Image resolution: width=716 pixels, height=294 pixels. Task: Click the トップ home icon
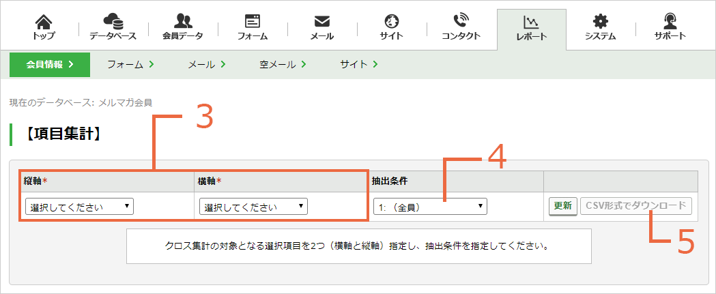[x=44, y=21]
